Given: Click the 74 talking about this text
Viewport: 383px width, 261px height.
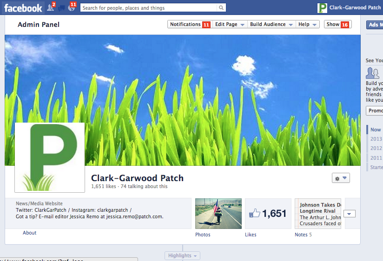Looking at the screenshot, I should click(144, 186).
